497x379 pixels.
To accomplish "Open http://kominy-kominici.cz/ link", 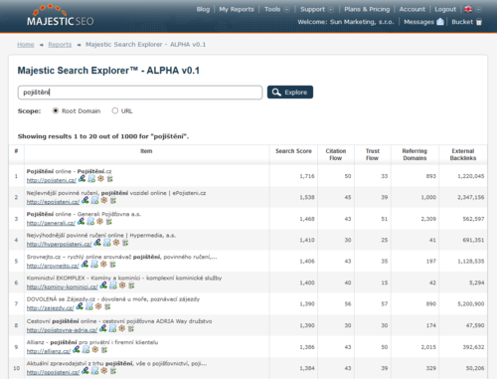I will (63, 286).
